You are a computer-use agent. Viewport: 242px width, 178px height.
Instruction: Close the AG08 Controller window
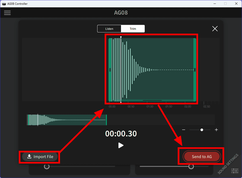point(236,3)
